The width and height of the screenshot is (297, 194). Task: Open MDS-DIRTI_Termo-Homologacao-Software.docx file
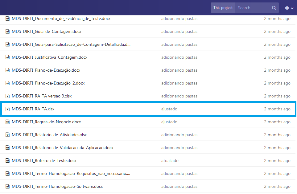coord(57,187)
